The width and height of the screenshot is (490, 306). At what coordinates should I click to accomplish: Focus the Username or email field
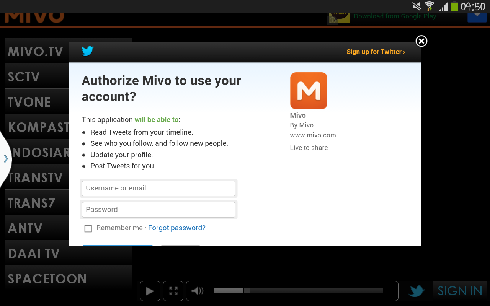(158, 188)
